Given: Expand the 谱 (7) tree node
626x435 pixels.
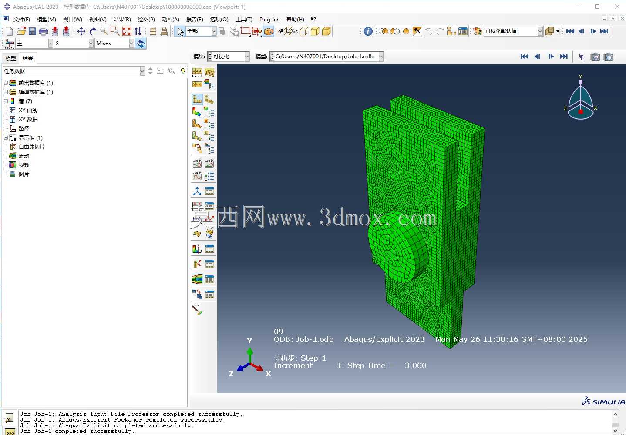Looking at the screenshot, I should tap(6, 101).
